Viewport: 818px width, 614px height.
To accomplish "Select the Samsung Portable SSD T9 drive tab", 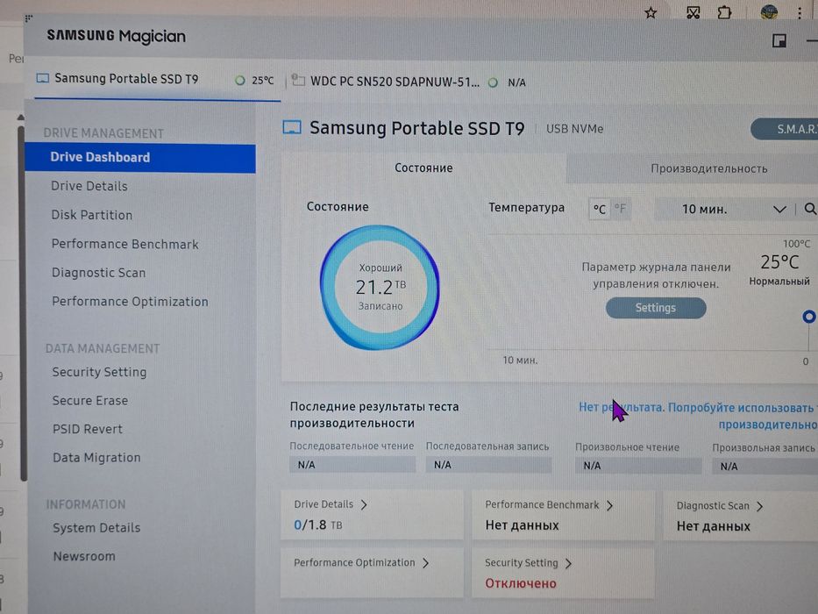I will coord(155,79).
